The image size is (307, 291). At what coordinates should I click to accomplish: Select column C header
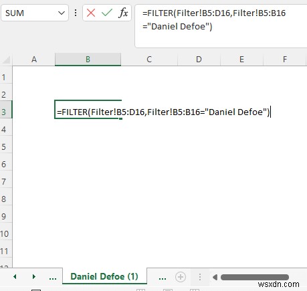click(x=149, y=60)
